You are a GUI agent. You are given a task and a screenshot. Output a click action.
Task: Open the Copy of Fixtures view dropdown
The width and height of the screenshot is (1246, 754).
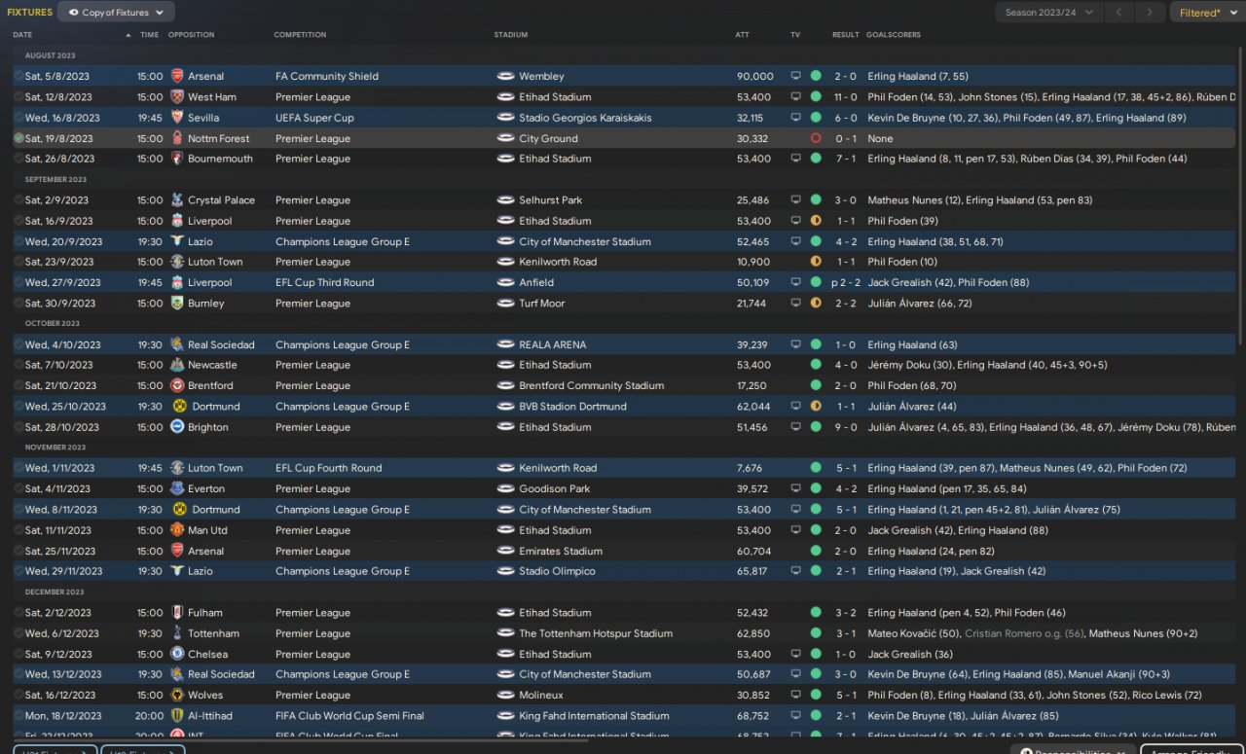pos(116,13)
